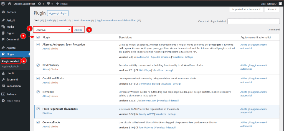Open the comments bubble icon in admin bar

pos(49,4)
